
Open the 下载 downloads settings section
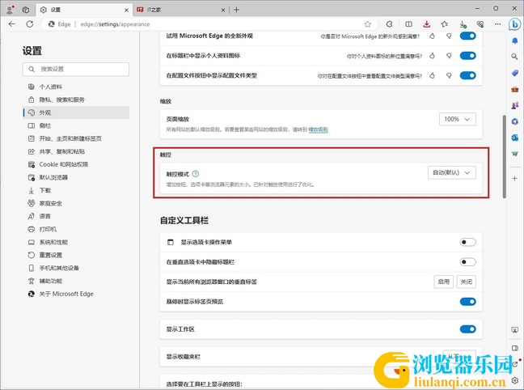pyautogui.click(x=76, y=190)
